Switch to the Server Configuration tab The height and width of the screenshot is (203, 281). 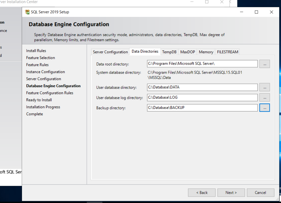click(110, 52)
